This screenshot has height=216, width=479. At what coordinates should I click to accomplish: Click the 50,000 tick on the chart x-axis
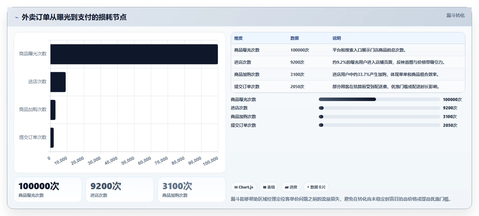click(x=128, y=160)
